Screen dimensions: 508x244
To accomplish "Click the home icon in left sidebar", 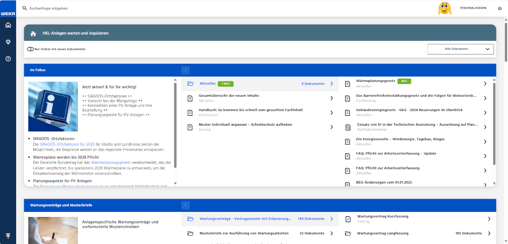I will coord(8,25).
